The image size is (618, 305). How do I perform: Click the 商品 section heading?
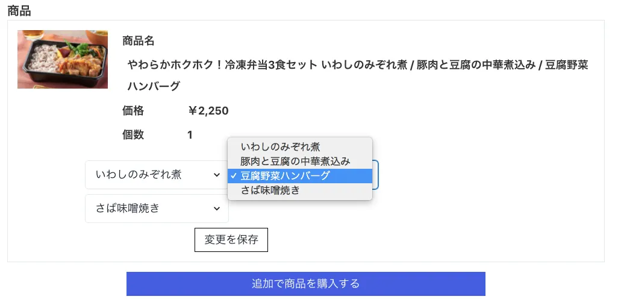click(19, 11)
